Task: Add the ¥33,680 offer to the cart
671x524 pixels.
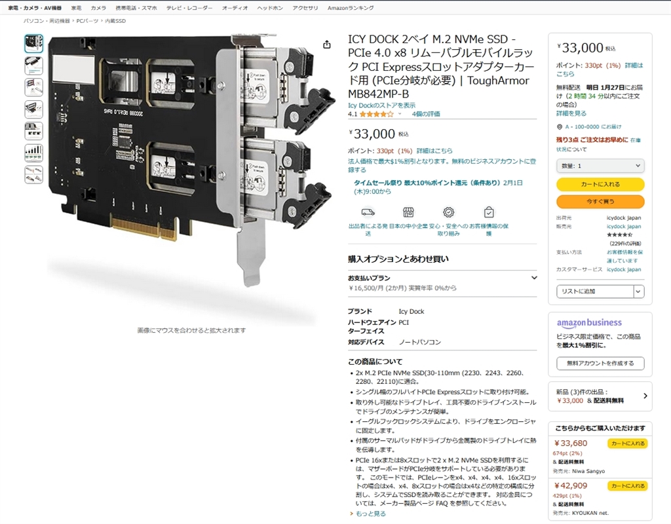Action: tap(627, 443)
